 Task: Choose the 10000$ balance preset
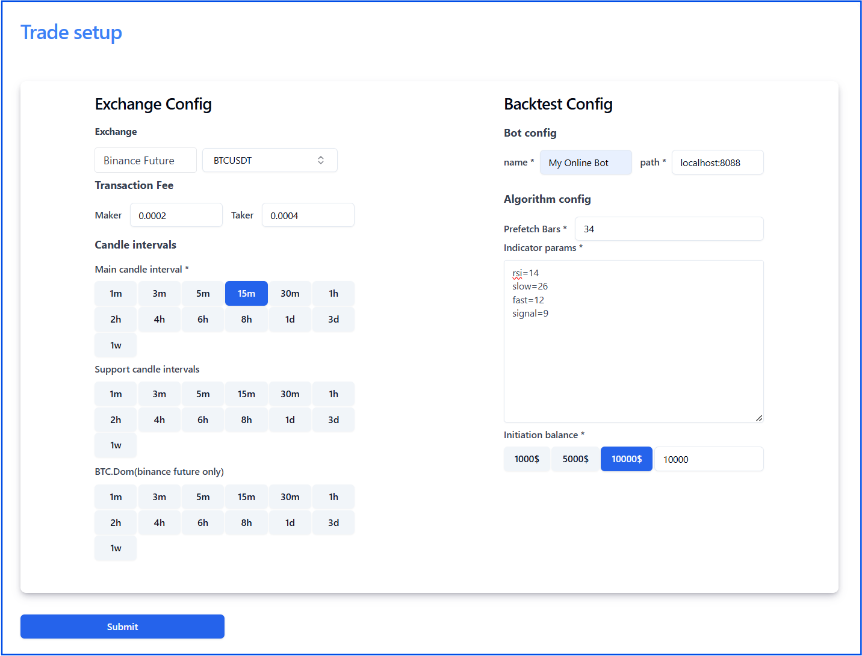[x=627, y=459]
